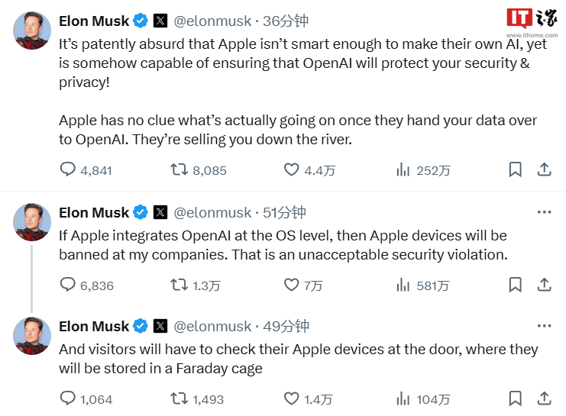
Task: Repost the tweet with 8,085 reposts
Action: point(180,169)
